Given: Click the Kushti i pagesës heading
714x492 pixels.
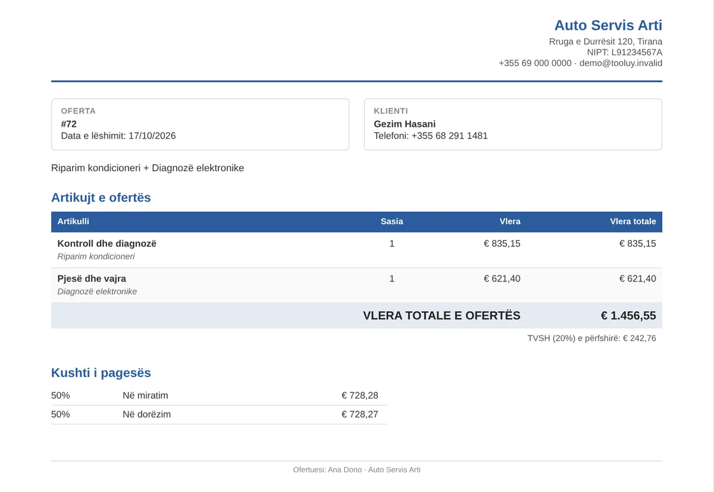Looking at the screenshot, I should coord(101,373).
